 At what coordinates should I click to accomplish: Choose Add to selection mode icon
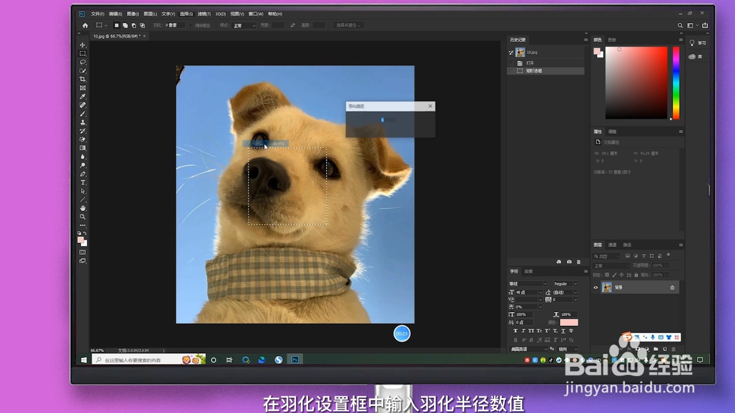(x=125, y=25)
